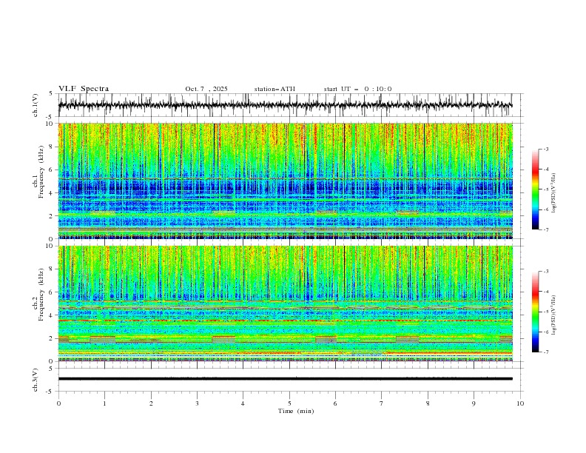
Task: Click time axis tick label "10"
Action: tap(520, 403)
